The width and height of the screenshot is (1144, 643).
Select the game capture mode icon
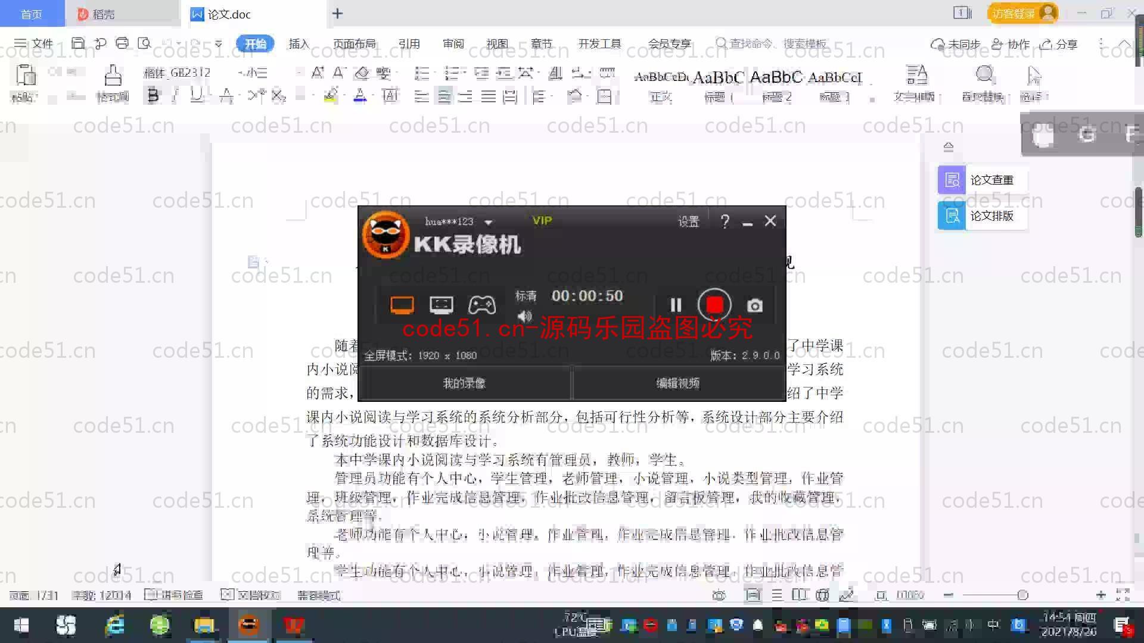[483, 305]
